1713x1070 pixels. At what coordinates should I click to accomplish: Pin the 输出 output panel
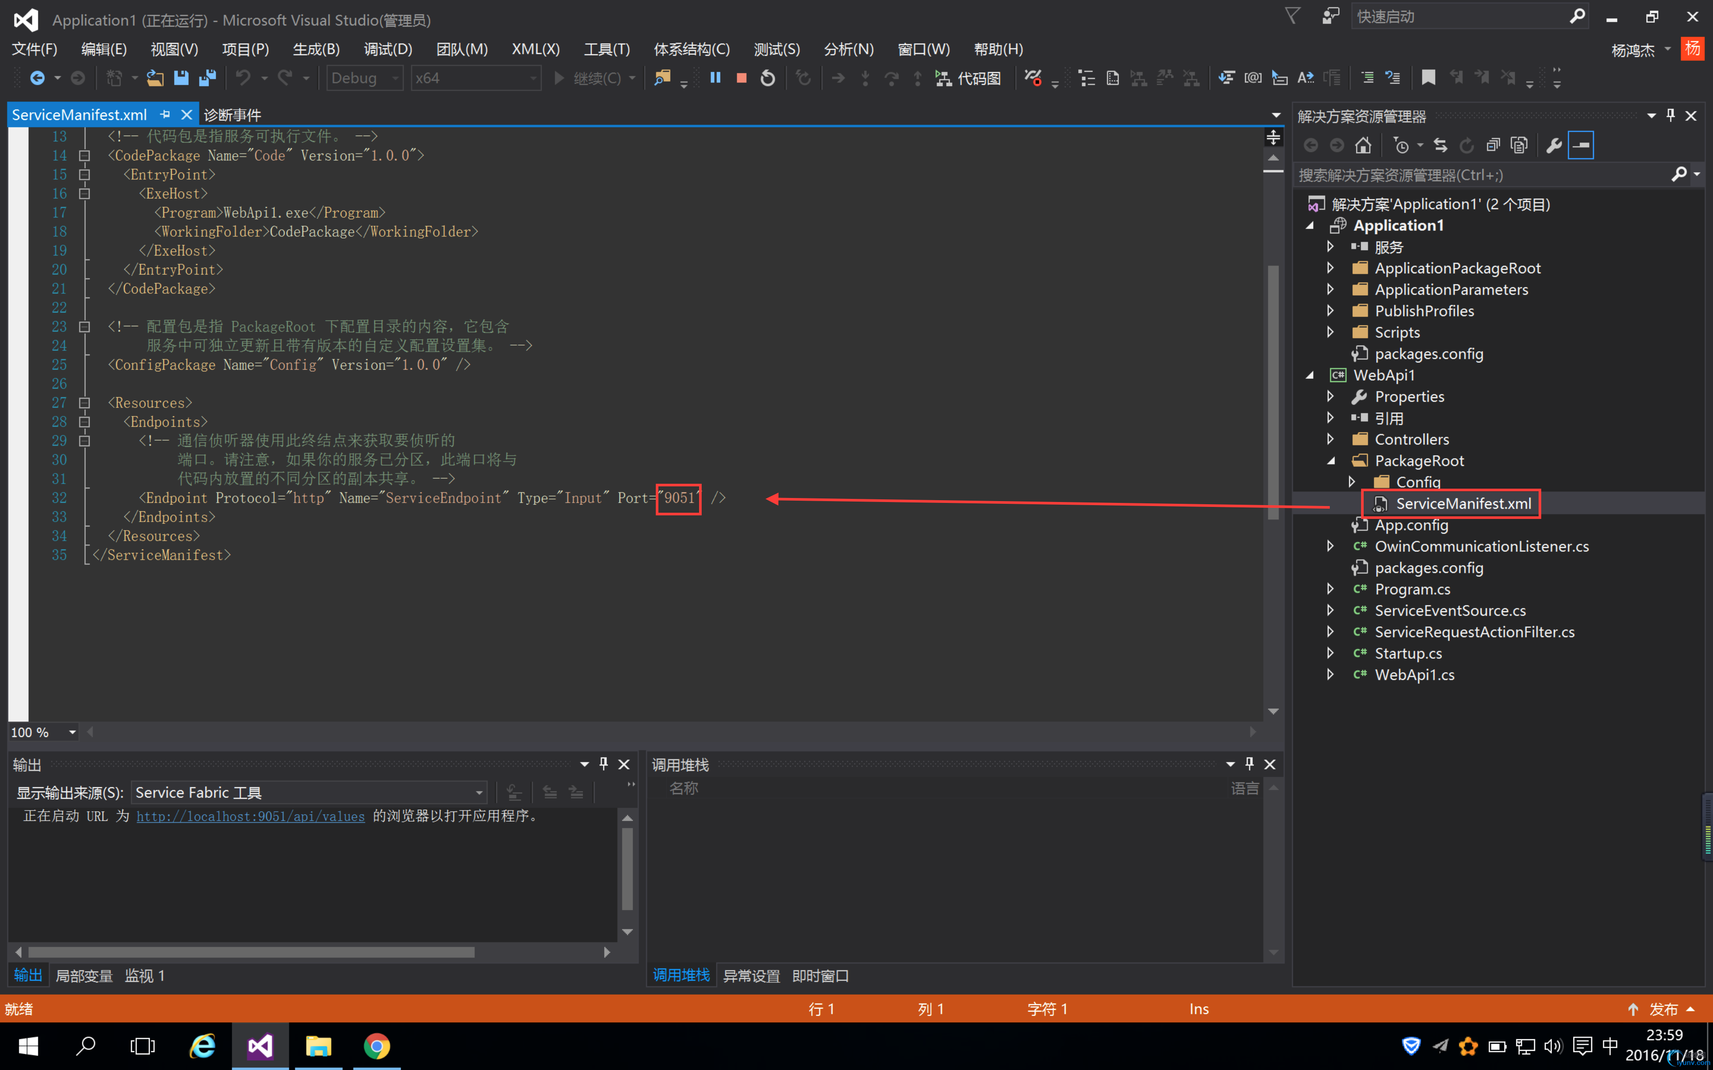(x=603, y=764)
